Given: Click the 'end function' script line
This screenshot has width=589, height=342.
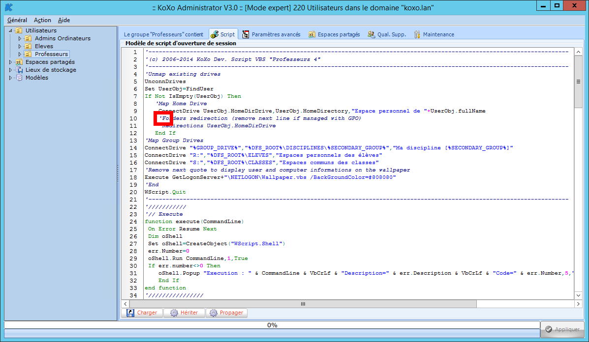Looking at the screenshot, I should tap(165, 288).
